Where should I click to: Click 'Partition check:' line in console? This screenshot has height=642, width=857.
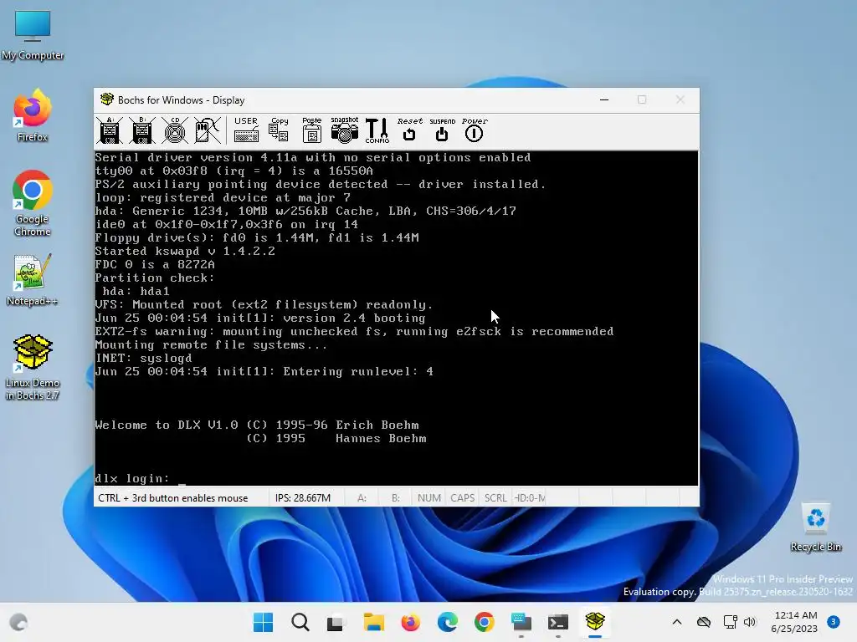(155, 278)
